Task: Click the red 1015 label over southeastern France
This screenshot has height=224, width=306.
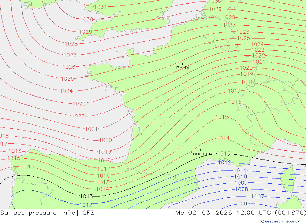Action: [222, 117]
